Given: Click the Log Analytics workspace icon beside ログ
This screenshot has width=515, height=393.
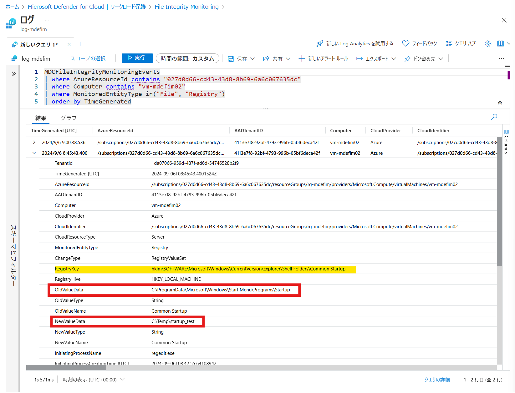Looking at the screenshot, I should click(11, 23).
